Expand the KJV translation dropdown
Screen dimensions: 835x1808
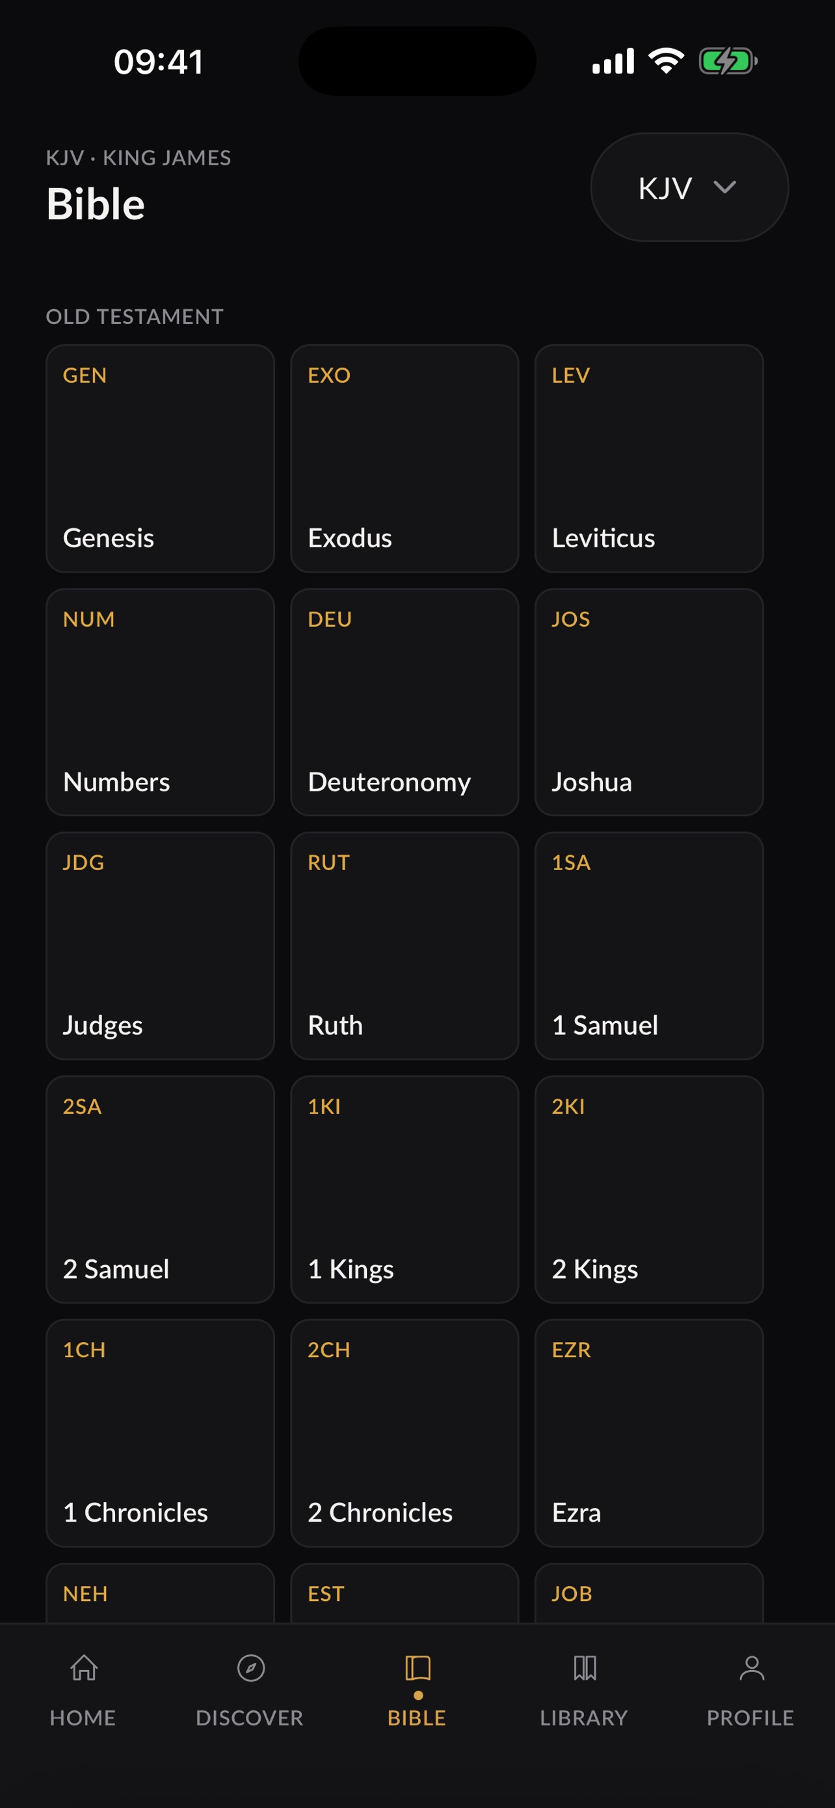click(689, 187)
